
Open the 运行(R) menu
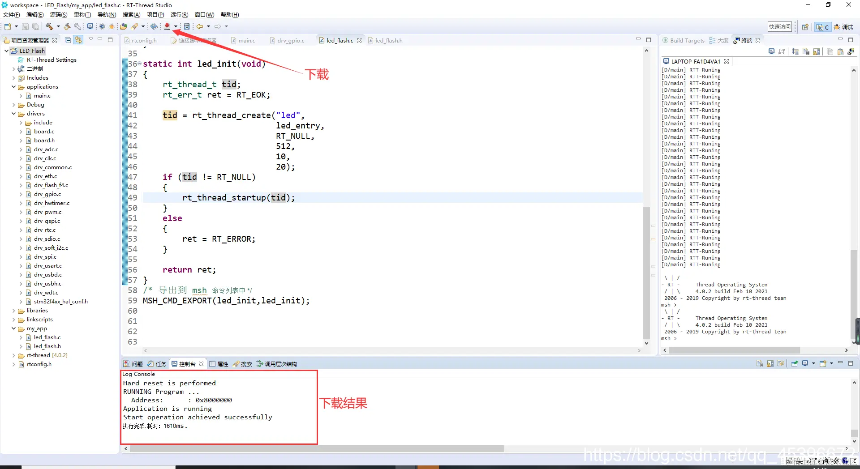click(179, 14)
